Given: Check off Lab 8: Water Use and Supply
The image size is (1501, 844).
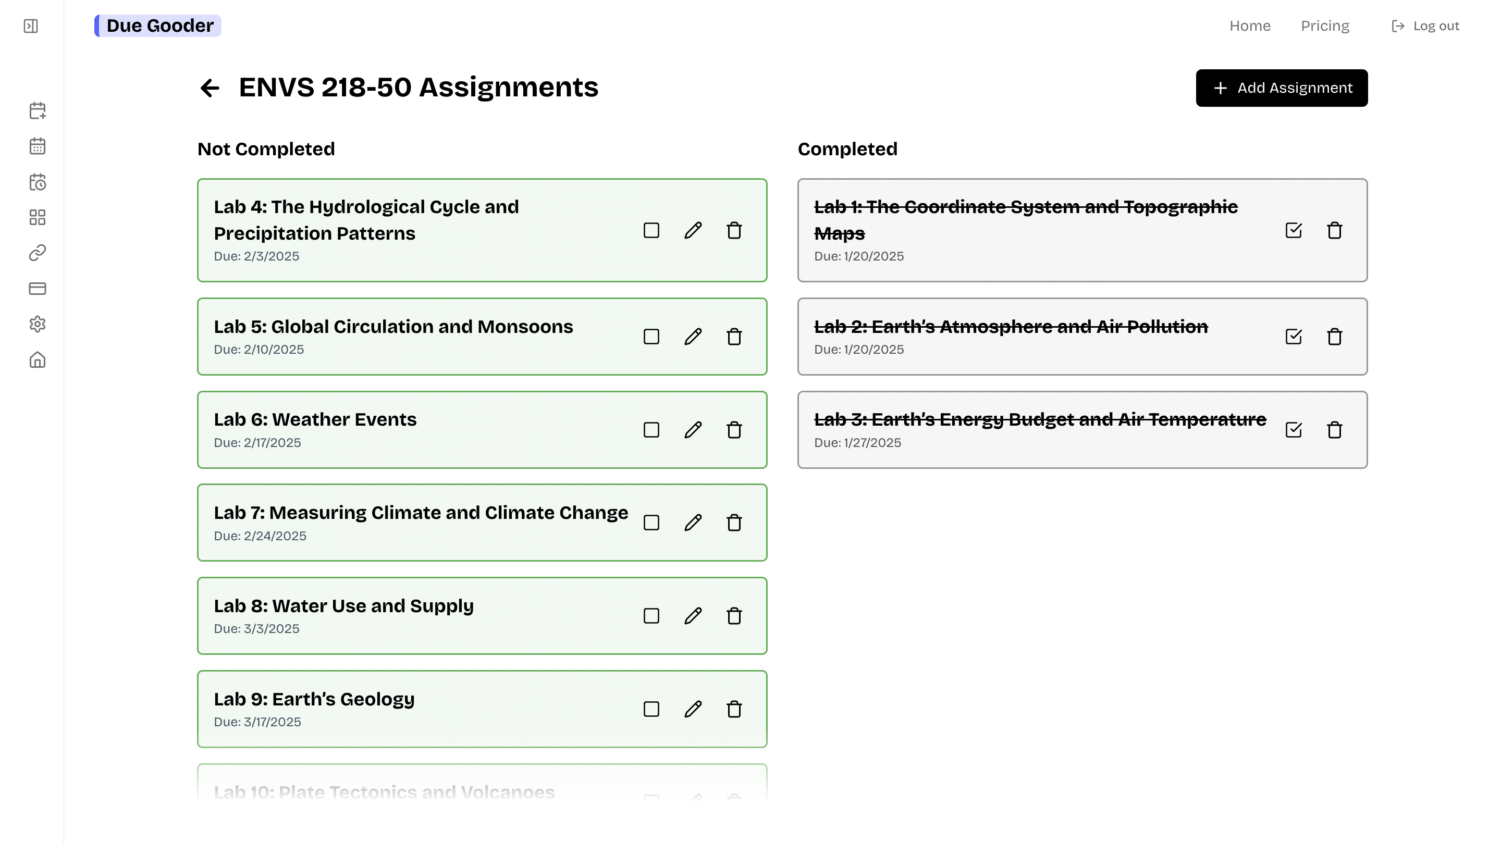Looking at the screenshot, I should point(651,616).
